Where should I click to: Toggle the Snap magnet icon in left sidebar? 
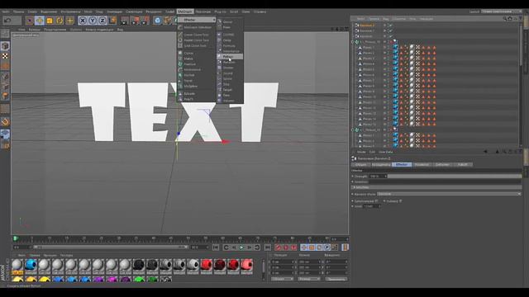pos(5,122)
